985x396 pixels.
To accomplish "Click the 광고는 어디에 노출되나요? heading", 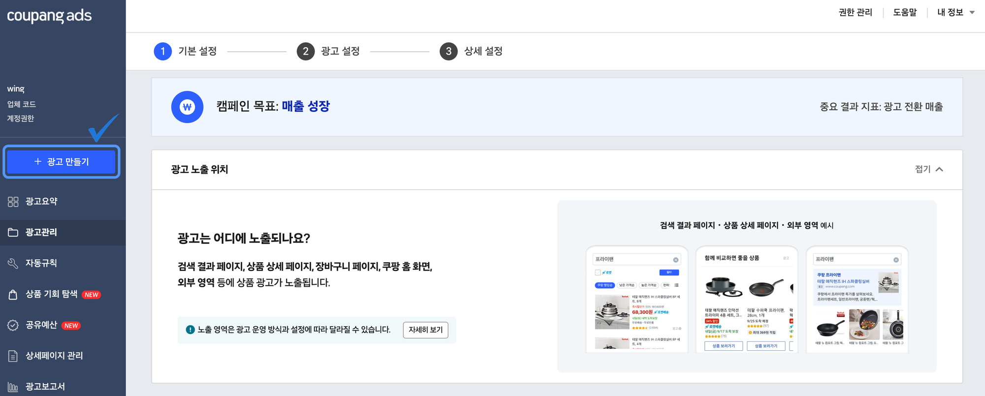I will [244, 239].
